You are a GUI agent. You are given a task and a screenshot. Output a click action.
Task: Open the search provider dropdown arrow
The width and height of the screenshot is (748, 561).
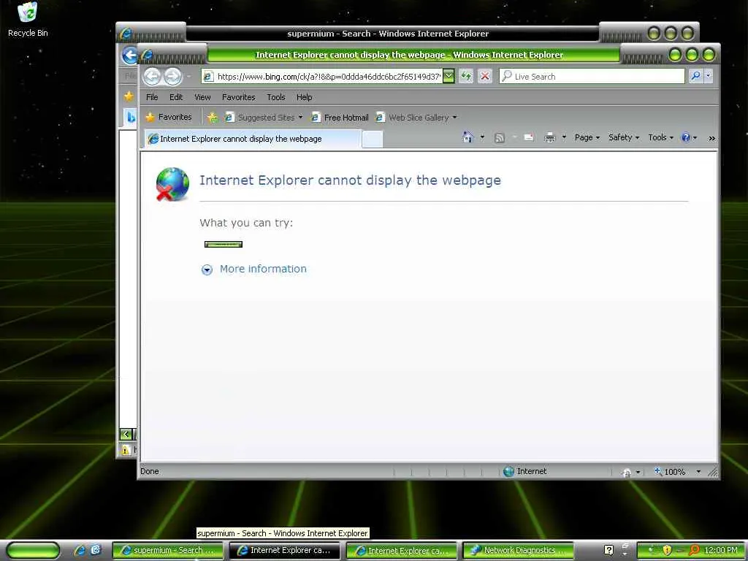[x=709, y=76]
